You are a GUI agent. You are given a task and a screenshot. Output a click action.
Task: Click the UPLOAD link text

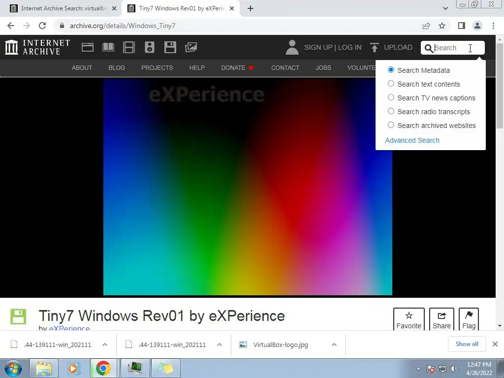(398, 48)
